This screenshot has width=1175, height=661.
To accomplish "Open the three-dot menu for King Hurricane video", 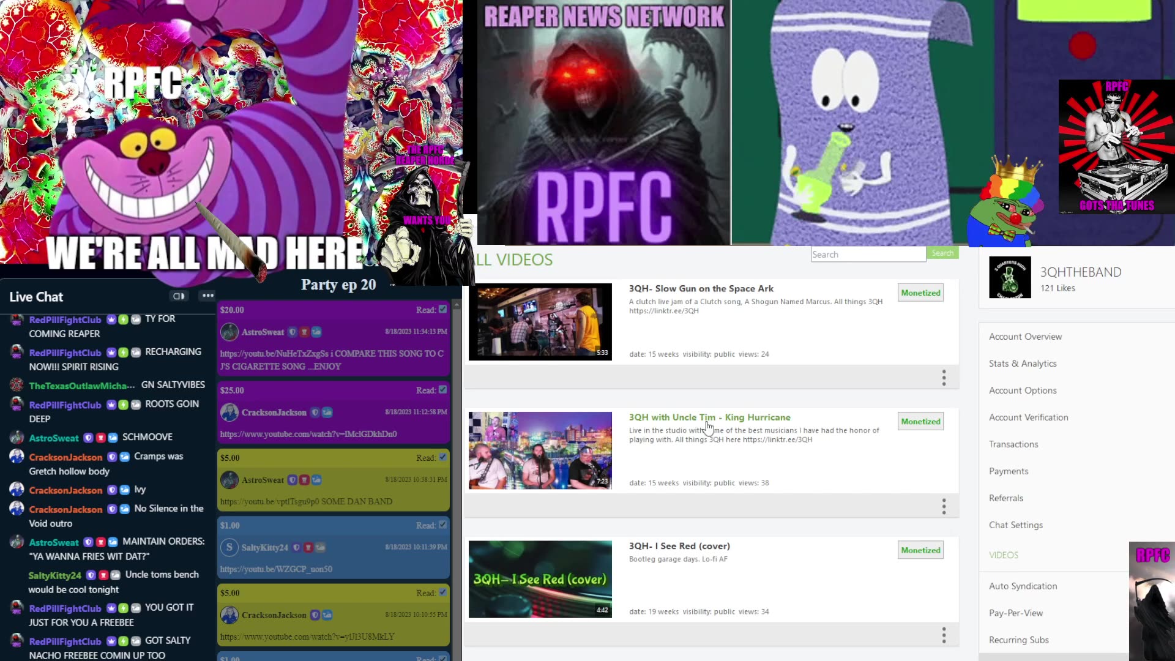I will 943,506.
